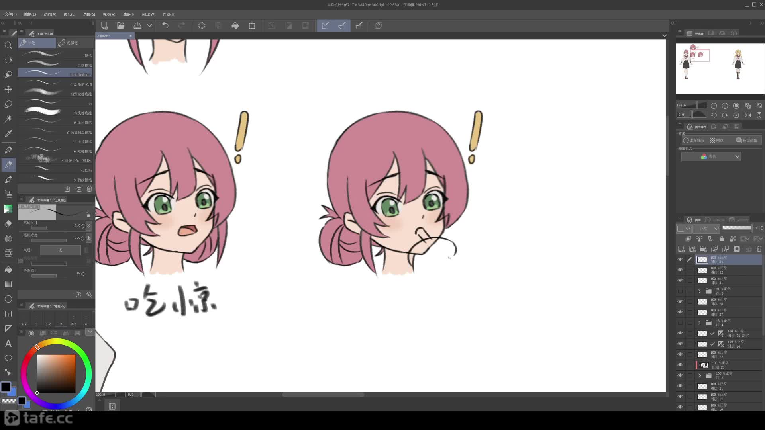Choose the Eyedropper tool

pyautogui.click(x=8, y=134)
